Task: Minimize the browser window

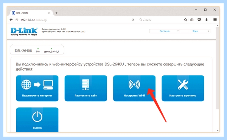Action: point(196,10)
